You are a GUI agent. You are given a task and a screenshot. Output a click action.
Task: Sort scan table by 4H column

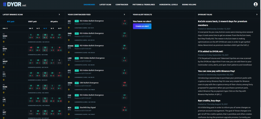45,29
